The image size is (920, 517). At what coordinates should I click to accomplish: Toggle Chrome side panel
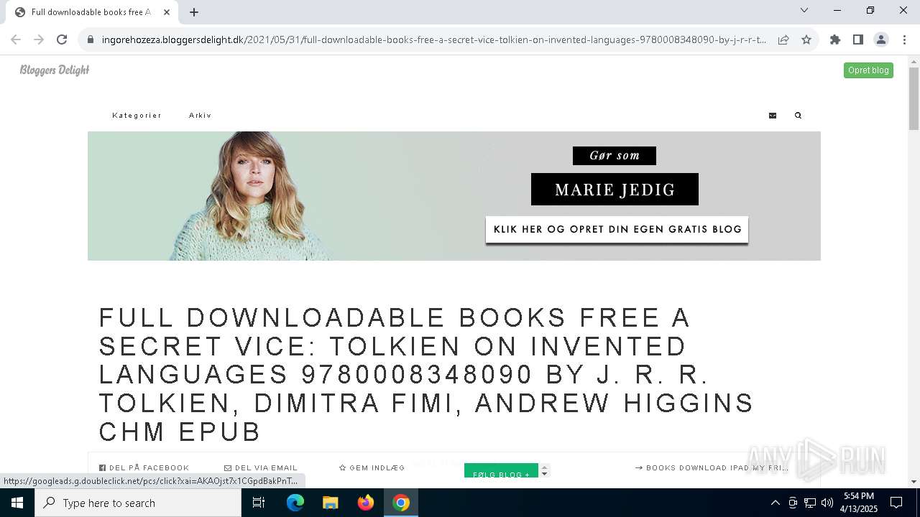(x=858, y=39)
